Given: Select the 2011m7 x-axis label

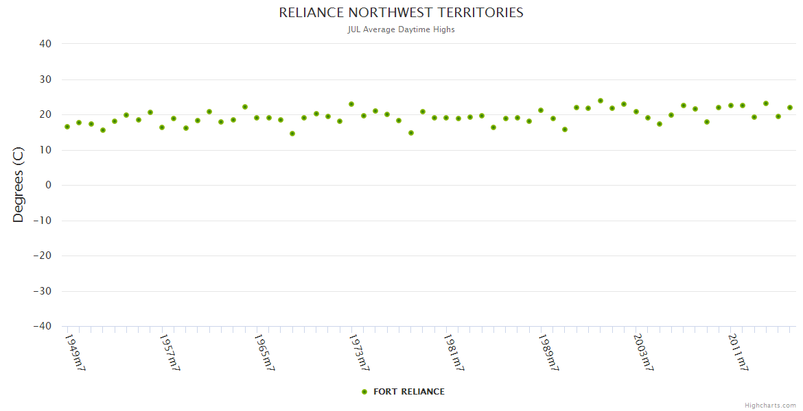Looking at the screenshot, I should click(738, 352).
